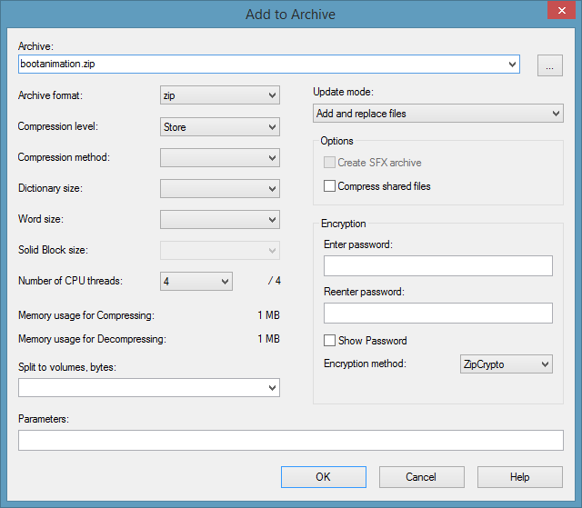This screenshot has width=582, height=508.
Task: Open the Compression method dropdown
Action: pos(219,158)
